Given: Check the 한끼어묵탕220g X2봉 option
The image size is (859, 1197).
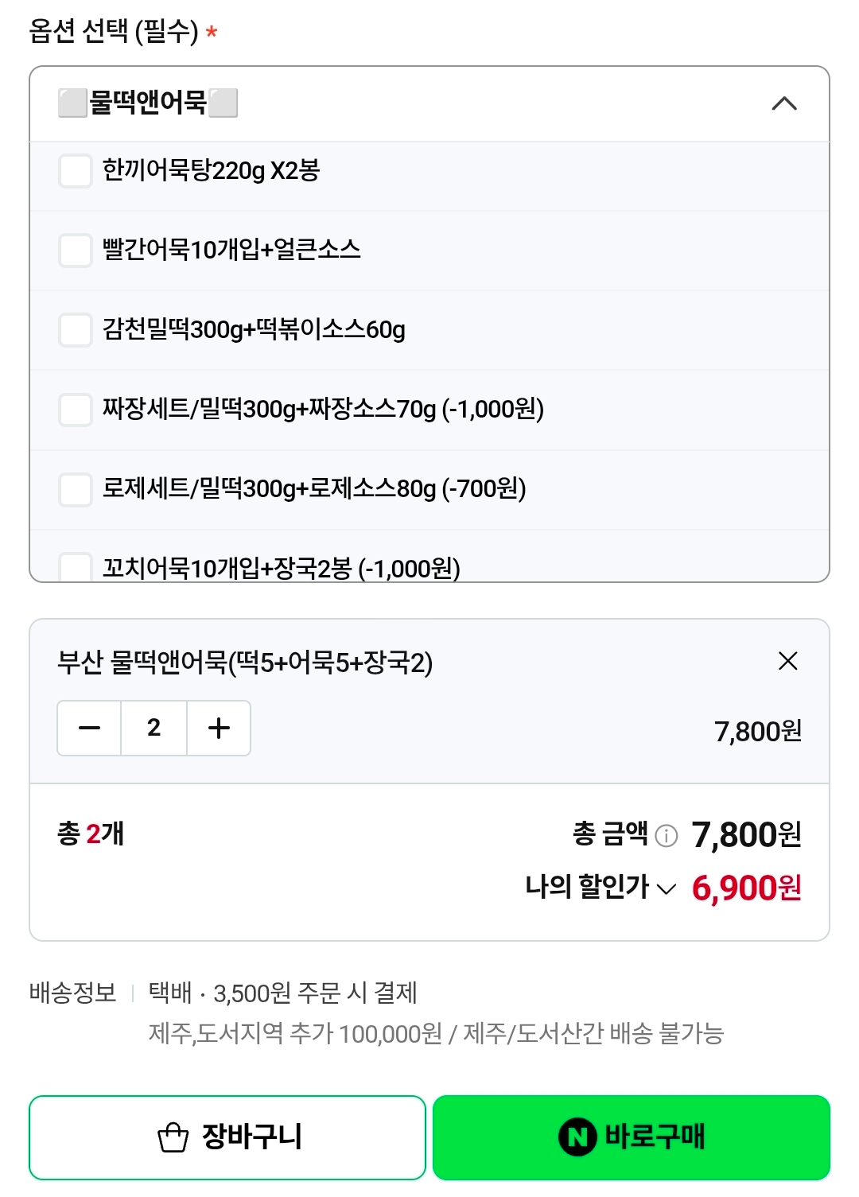Looking at the screenshot, I should [x=76, y=171].
